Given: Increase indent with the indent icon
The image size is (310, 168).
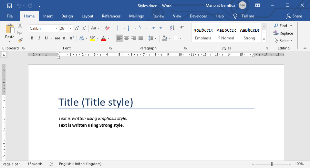Looking at the screenshot, I should click(162, 28).
